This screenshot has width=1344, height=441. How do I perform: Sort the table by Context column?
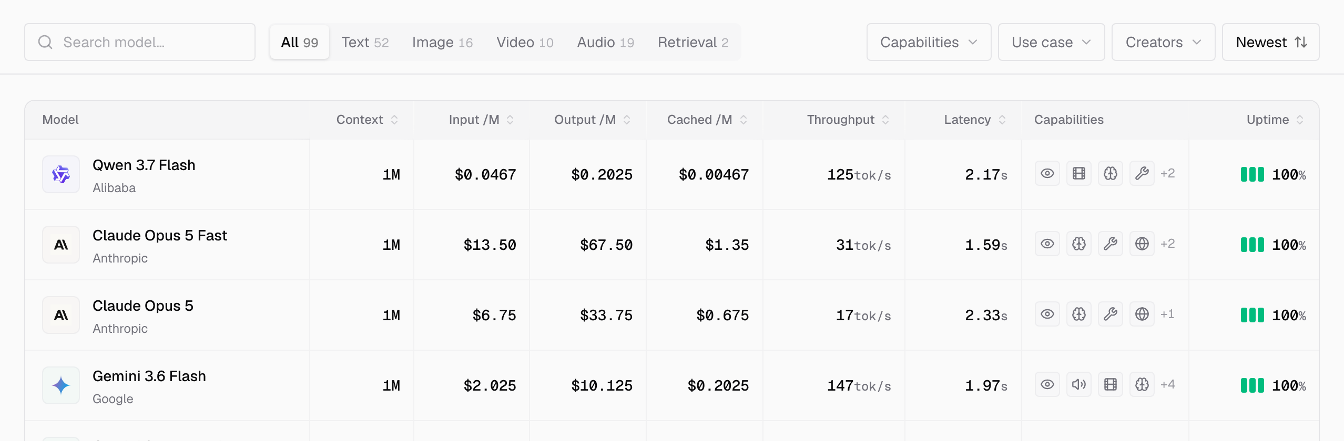pyautogui.click(x=367, y=120)
